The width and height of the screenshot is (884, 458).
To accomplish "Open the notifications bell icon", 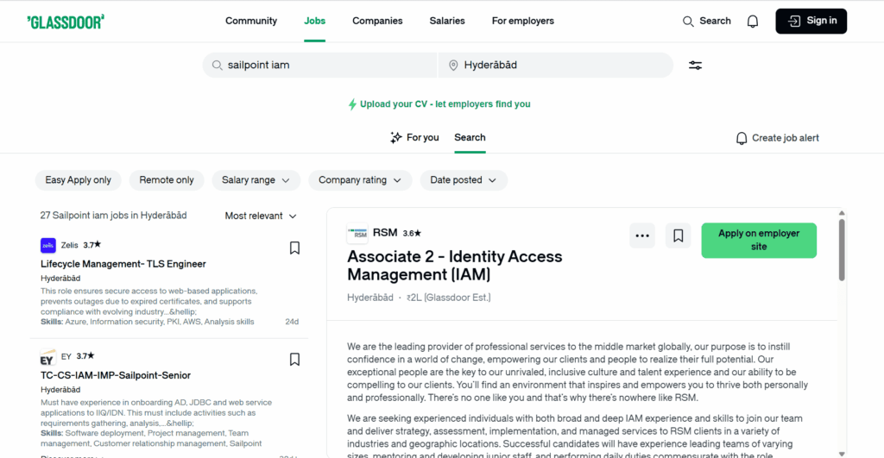I will click(753, 22).
